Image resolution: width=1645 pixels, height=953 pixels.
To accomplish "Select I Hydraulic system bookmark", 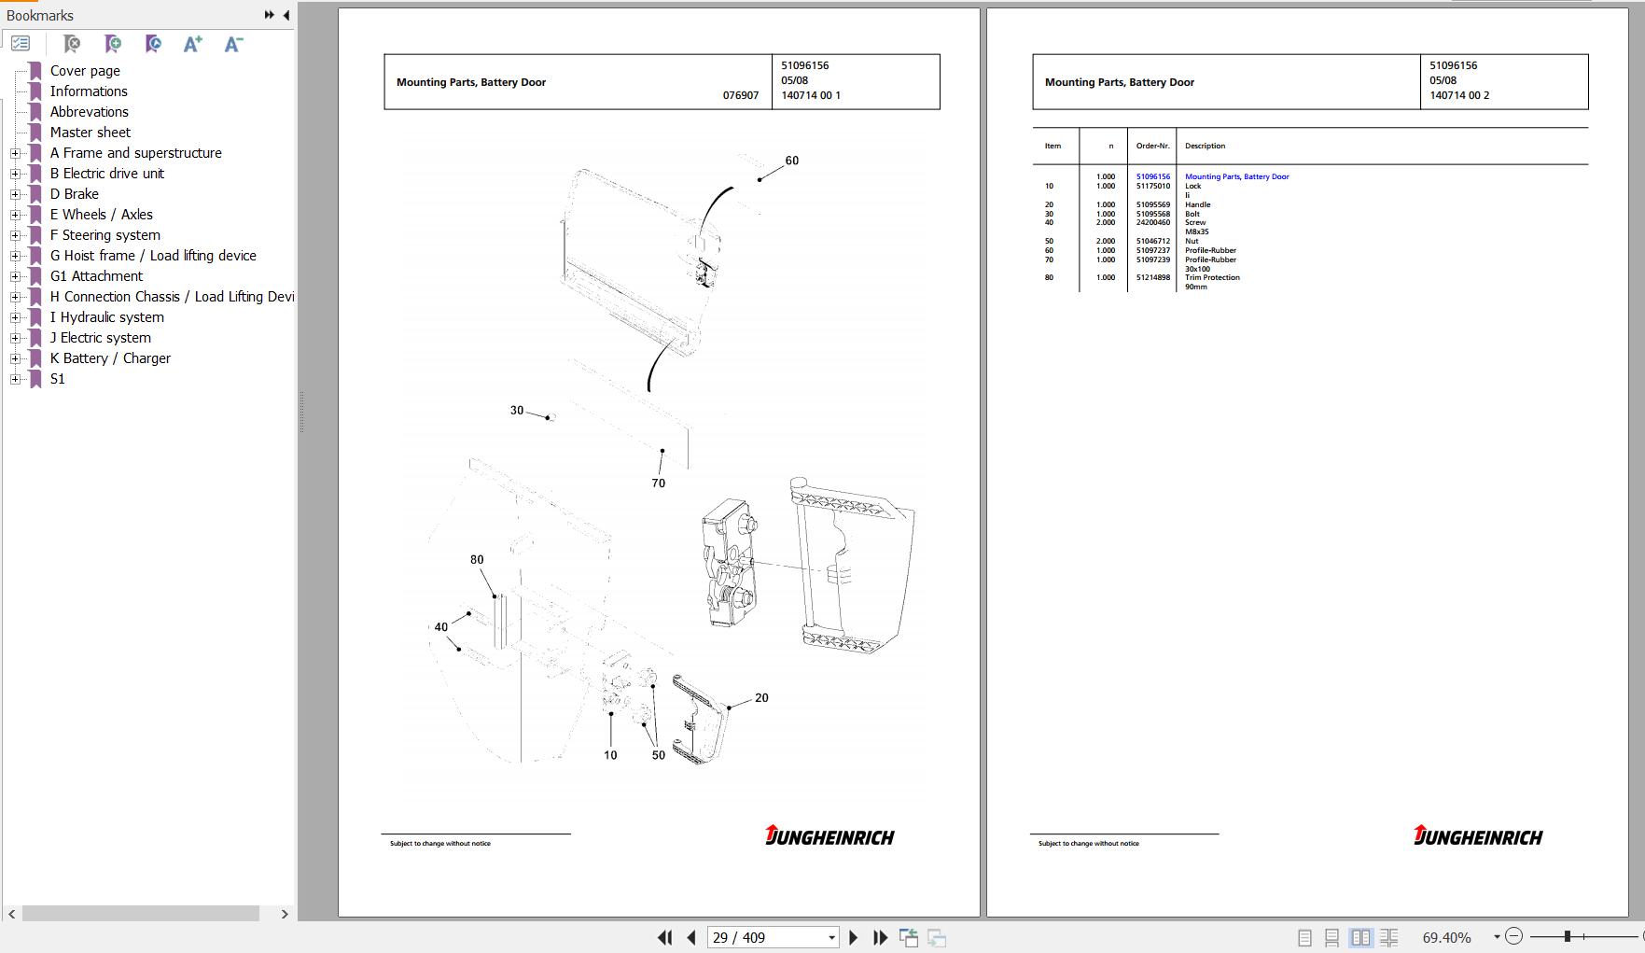I will coord(107,317).
